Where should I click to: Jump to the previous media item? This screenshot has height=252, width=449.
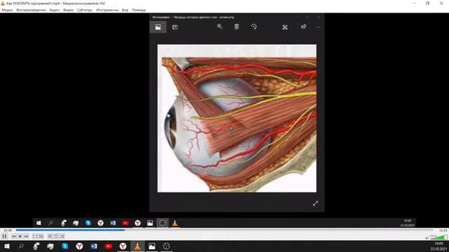tap(14, 237)
